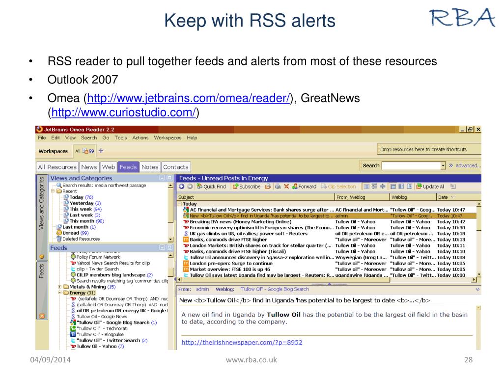Open the theirishnewspaper.com article link

tap(242, 342)
